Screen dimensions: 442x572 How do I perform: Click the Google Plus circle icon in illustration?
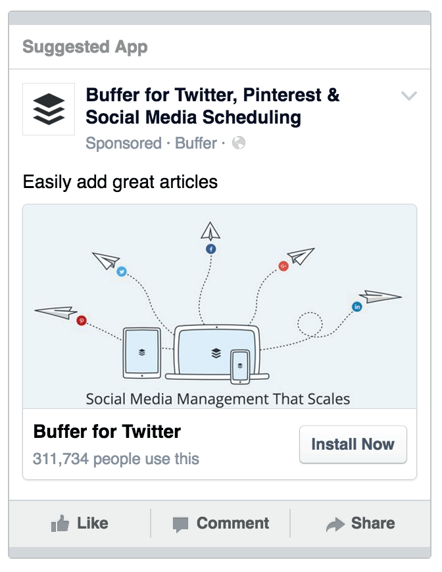[x=283, y=266]
